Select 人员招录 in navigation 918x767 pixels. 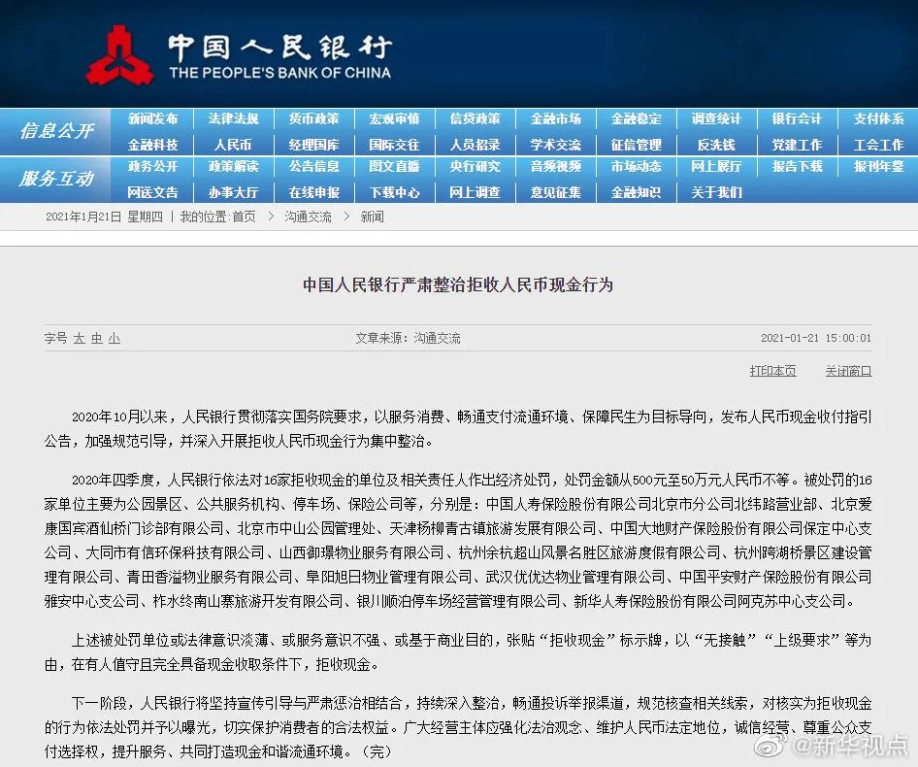click(475, 145)
